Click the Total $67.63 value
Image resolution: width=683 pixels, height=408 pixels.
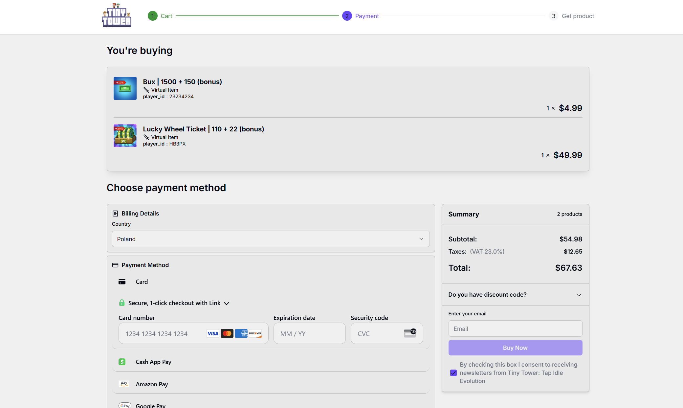(568, 268)
